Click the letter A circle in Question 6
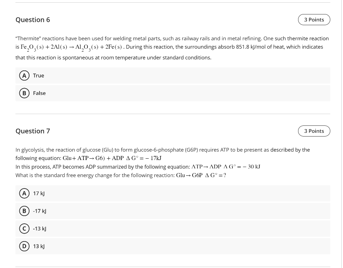 24,75
